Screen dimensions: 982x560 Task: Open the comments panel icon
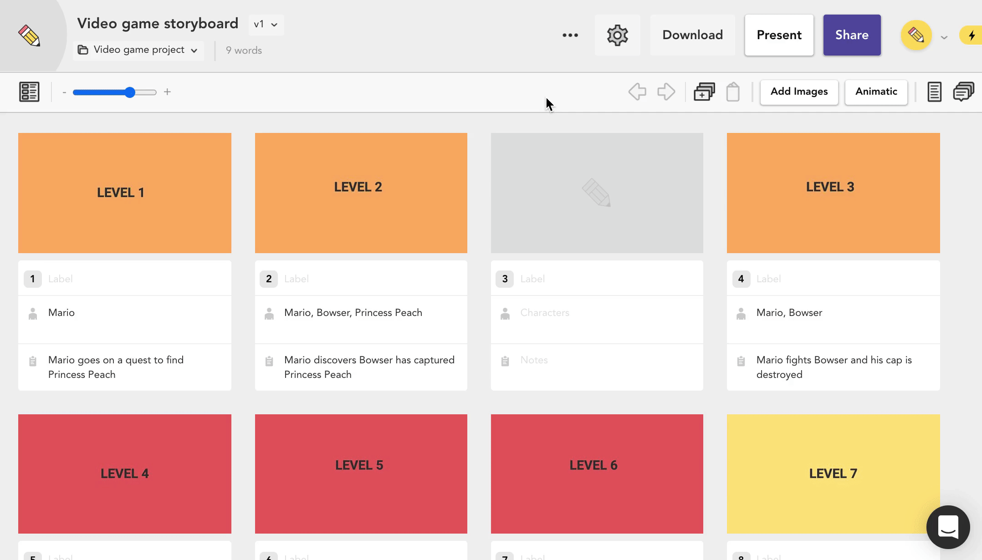click(963, 92)
